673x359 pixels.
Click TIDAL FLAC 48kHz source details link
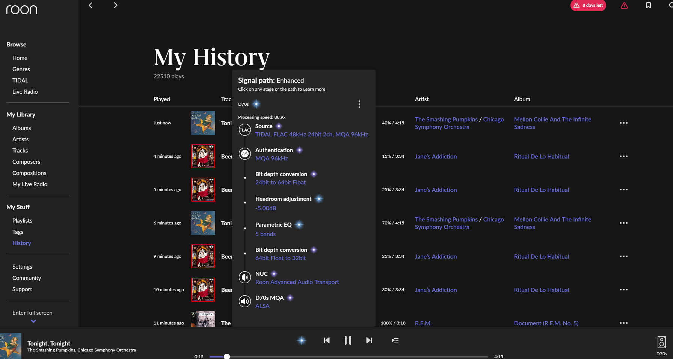[312, 135]
